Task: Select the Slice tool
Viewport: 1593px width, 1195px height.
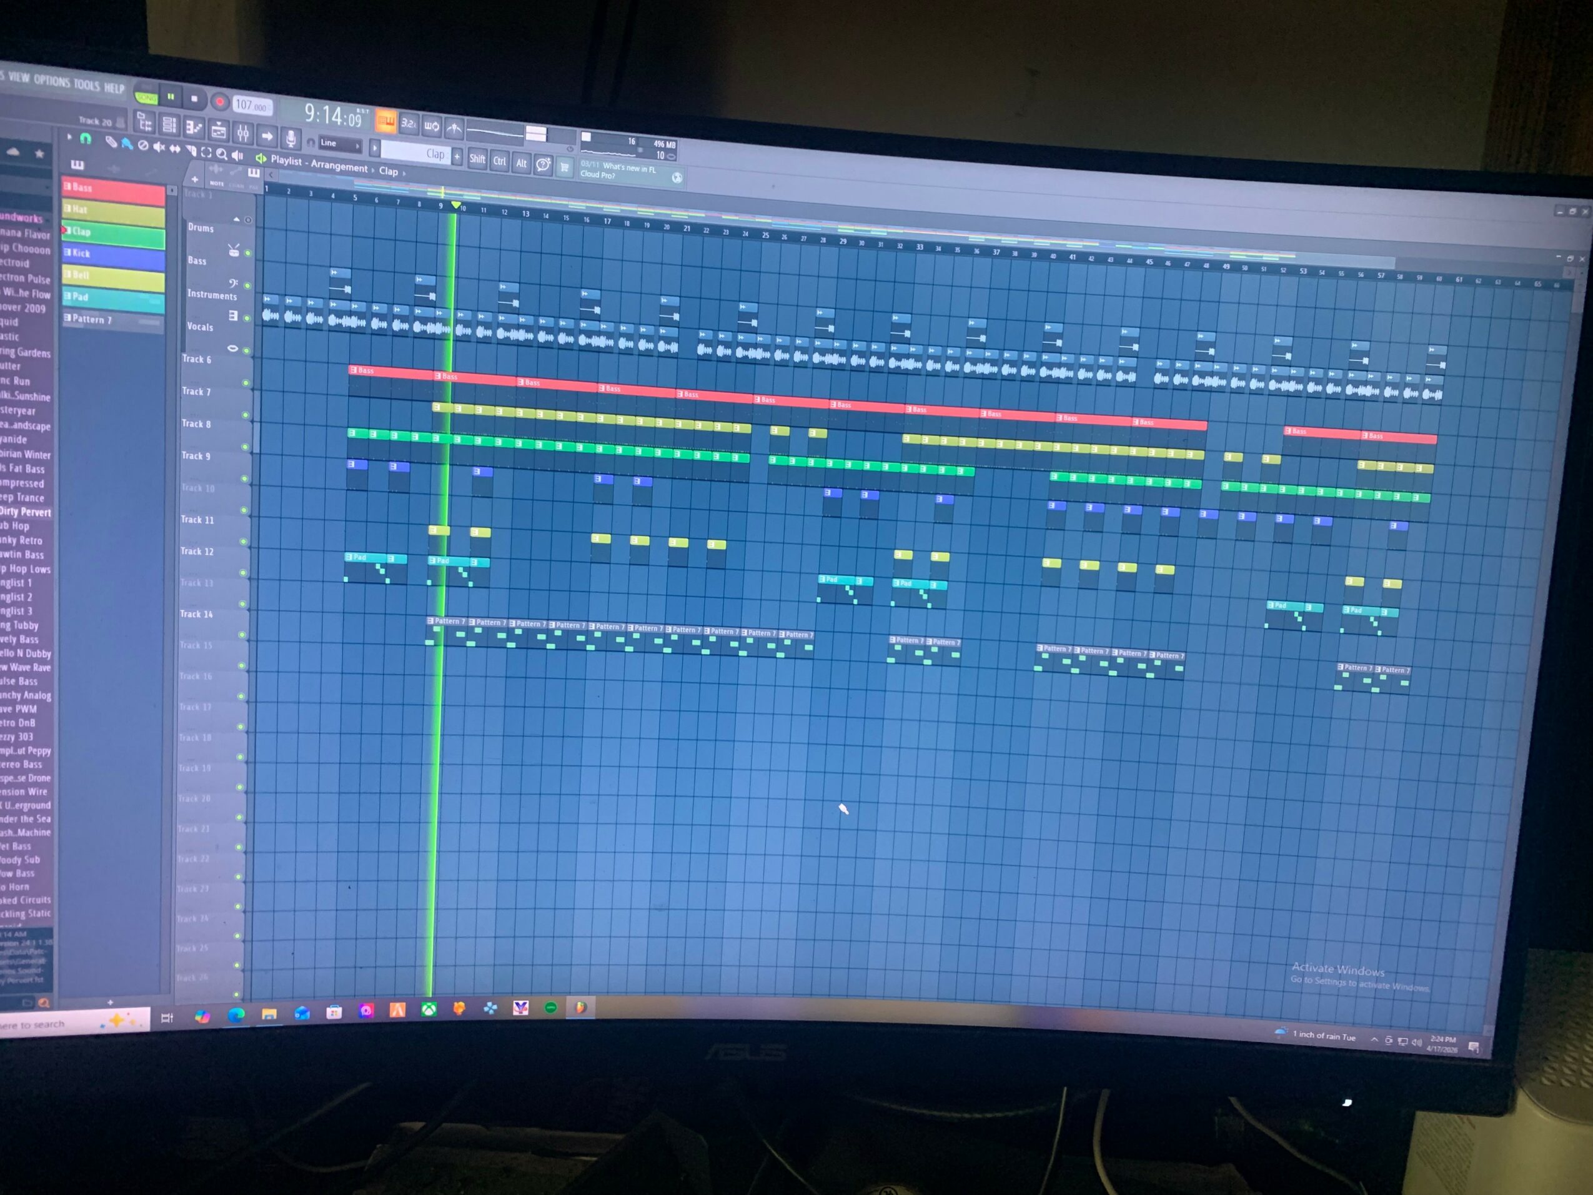Action: [x=191, y=151]
